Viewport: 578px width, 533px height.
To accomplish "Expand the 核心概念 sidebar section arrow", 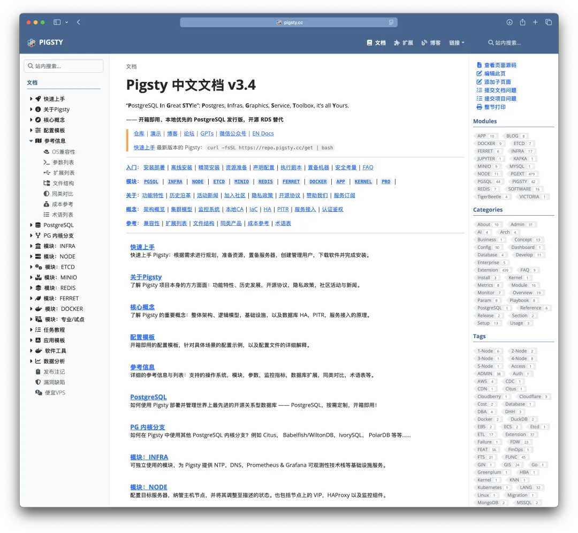I will coord(31,120).
